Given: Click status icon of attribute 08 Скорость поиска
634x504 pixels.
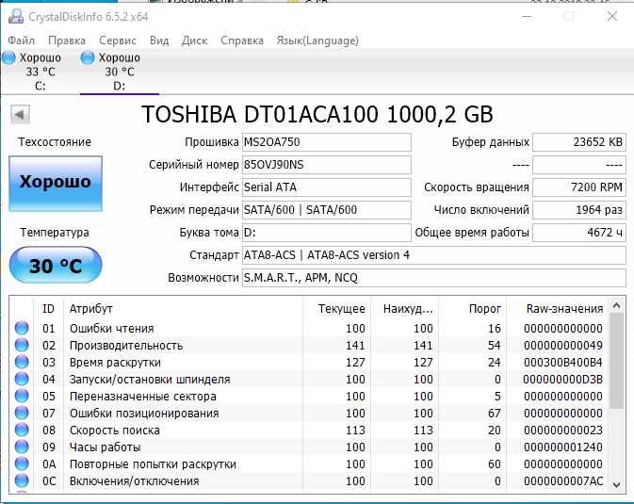Looking at the screenshot, I should pos(22,430).
